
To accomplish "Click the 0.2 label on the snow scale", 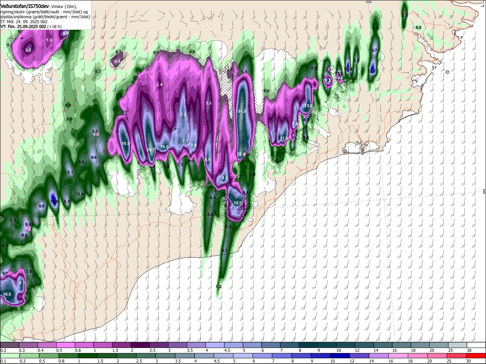I will pos(3,350).
